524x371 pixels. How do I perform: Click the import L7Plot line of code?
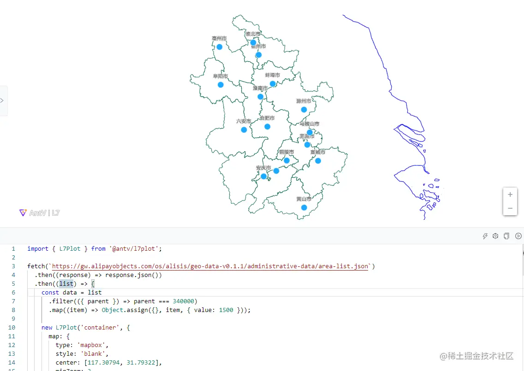[94, 249]
